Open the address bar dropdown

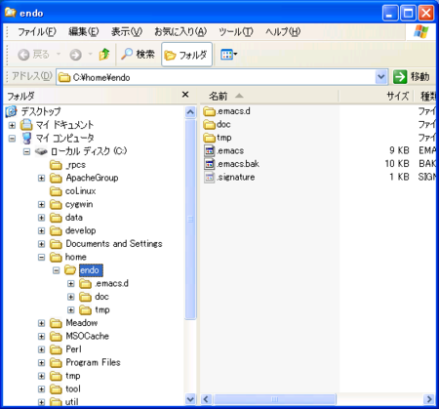(381, 77)
